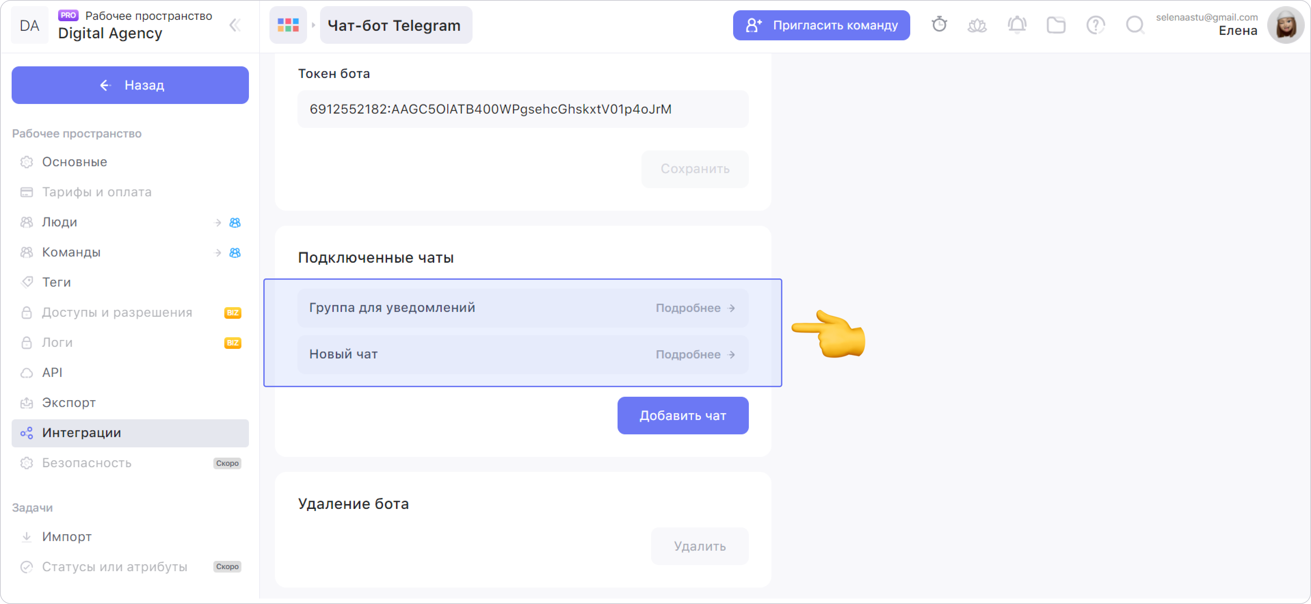Select the Группа для уведомлений chat row
The height and width of the screenshot is (604, 1311).
tap(523, 308)
